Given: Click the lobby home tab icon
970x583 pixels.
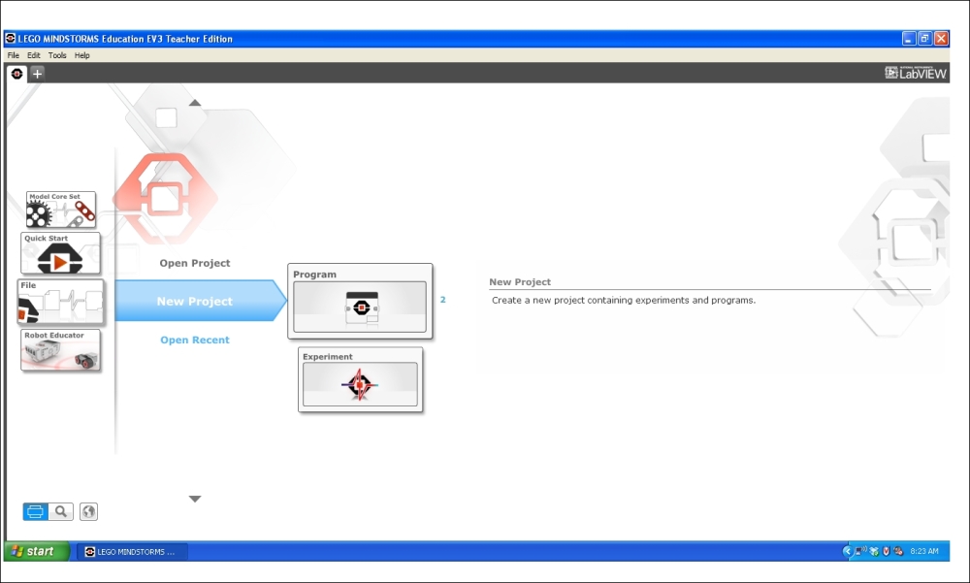Looking at the screenshot, I should pos(16,74).
